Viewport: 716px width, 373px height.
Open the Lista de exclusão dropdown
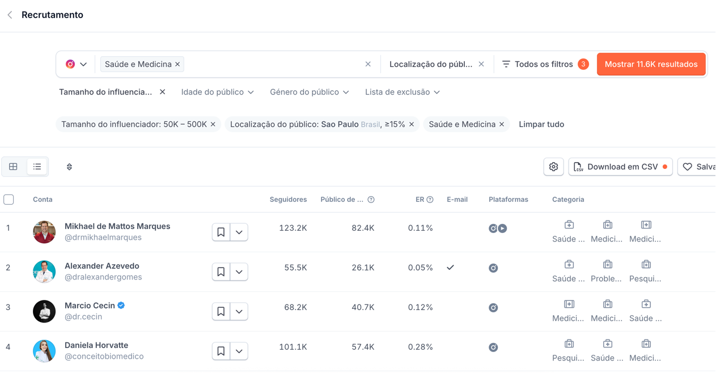tap(403, 92)
